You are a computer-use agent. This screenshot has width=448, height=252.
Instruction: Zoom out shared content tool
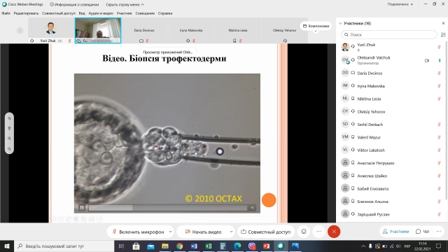coord(9,149)
